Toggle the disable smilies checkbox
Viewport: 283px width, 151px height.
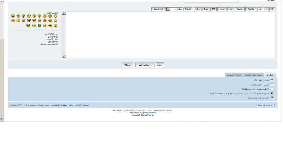(272, 85)
